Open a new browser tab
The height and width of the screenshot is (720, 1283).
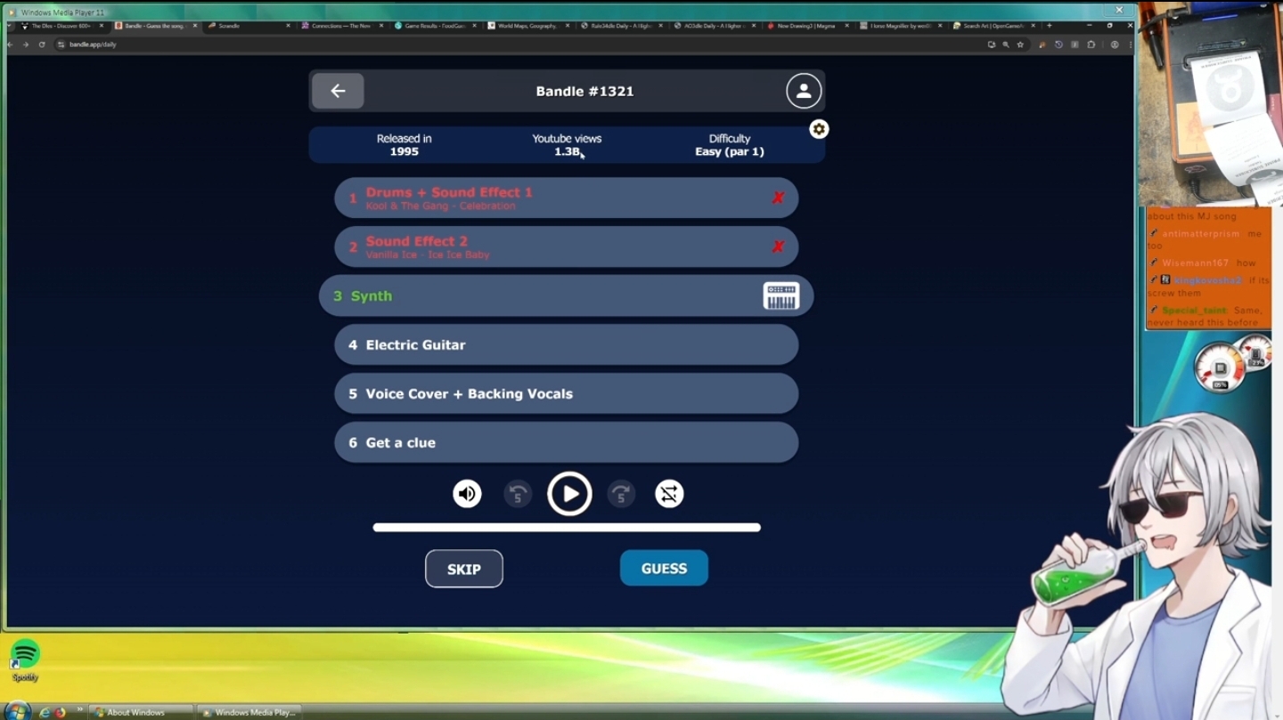[x=1049, y=26]
